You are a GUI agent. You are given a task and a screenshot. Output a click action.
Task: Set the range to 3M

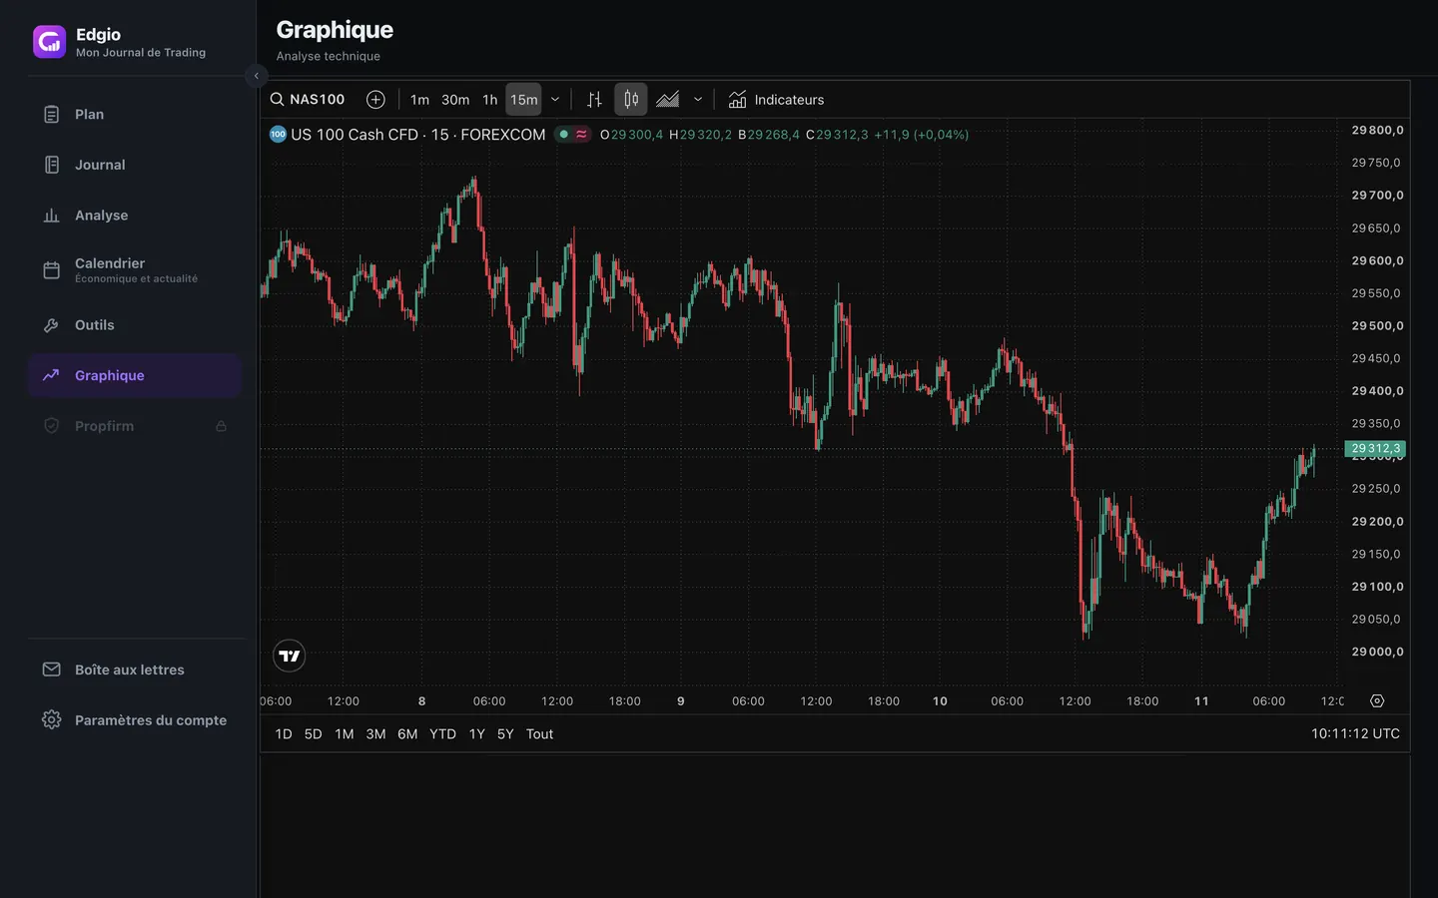point(375,734)
